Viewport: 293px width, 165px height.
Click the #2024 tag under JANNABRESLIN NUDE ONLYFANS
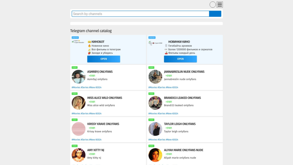(175, 87)
